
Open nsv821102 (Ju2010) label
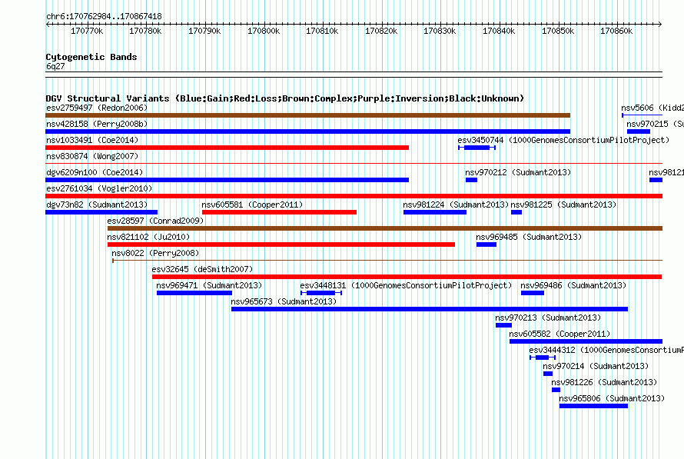[x=148, y=237]
